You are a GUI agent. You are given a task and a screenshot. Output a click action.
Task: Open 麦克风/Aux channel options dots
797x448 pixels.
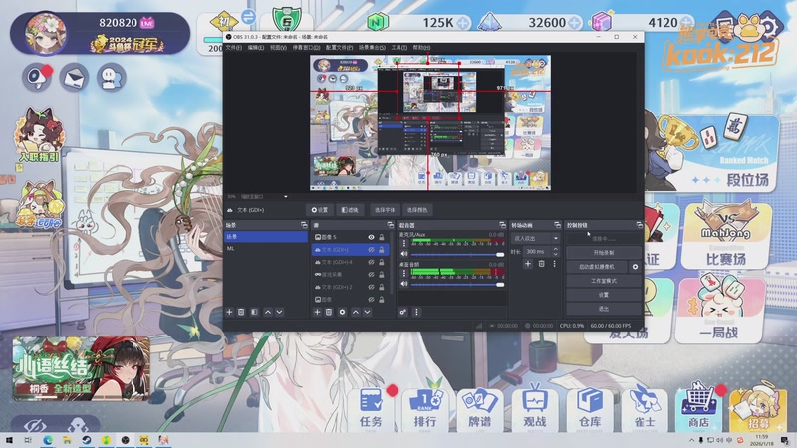(x=404, y=243)
